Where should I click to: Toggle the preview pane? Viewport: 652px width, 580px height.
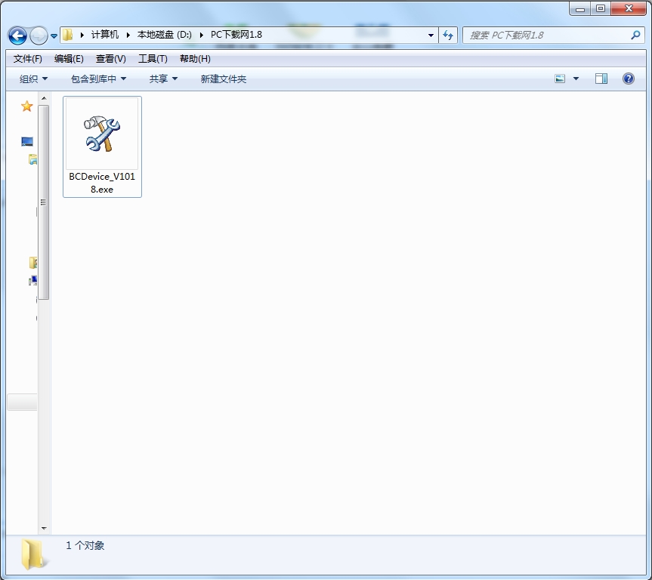pyautogui.click(x=601, y=79)
